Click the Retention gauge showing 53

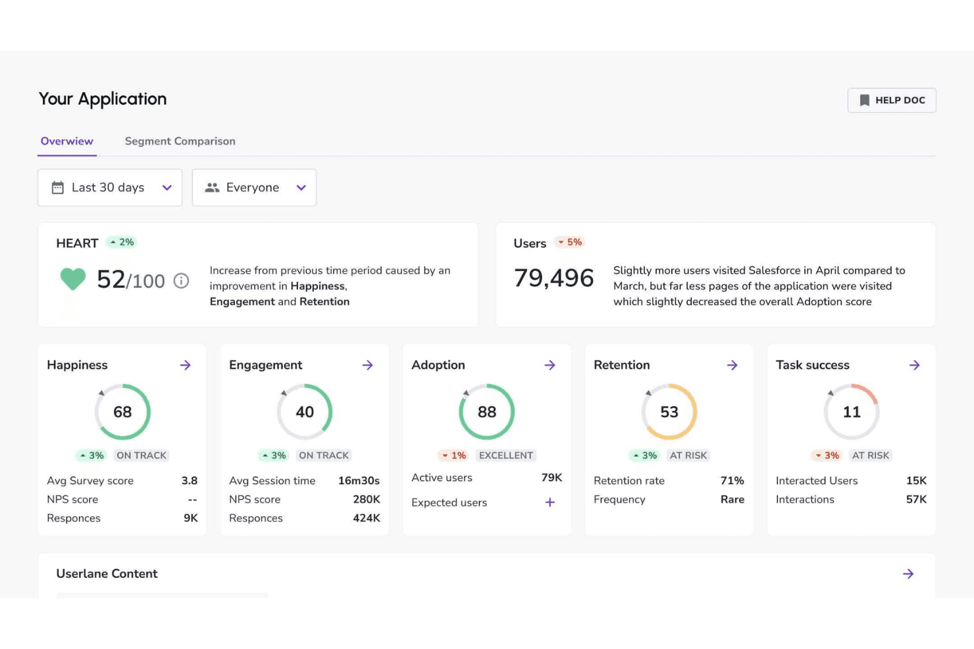pos(669,412)
